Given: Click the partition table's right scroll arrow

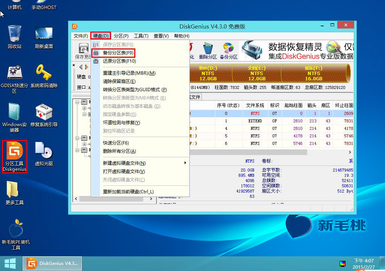Looking at the screenshot, I should coord(350,152).
